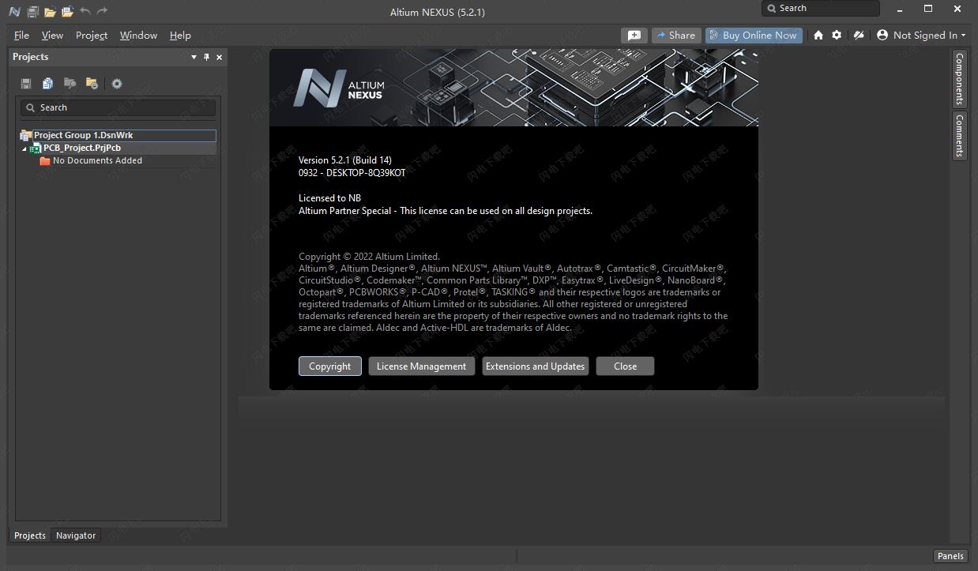This screenshot has height=571, width=978.
Task: Click the feedback comment icon button
Action: coord(634,36)
